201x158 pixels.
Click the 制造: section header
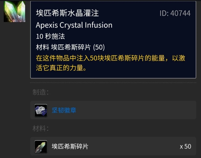[41, 92]
